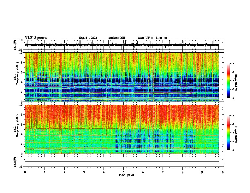
Task: Click time axis tick label "5"
Action: (123, 172)
